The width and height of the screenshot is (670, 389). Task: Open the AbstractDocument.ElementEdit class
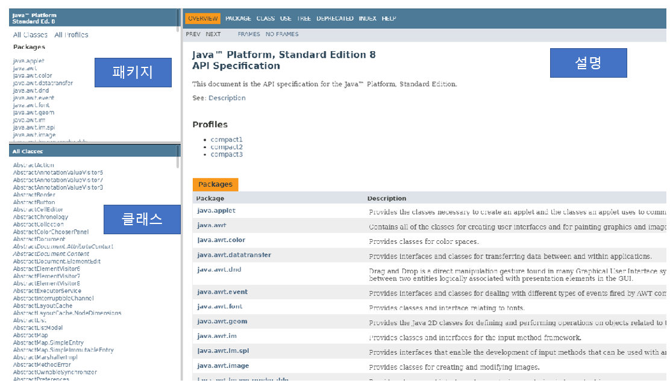pyautogui.click(x=57, y=261)
